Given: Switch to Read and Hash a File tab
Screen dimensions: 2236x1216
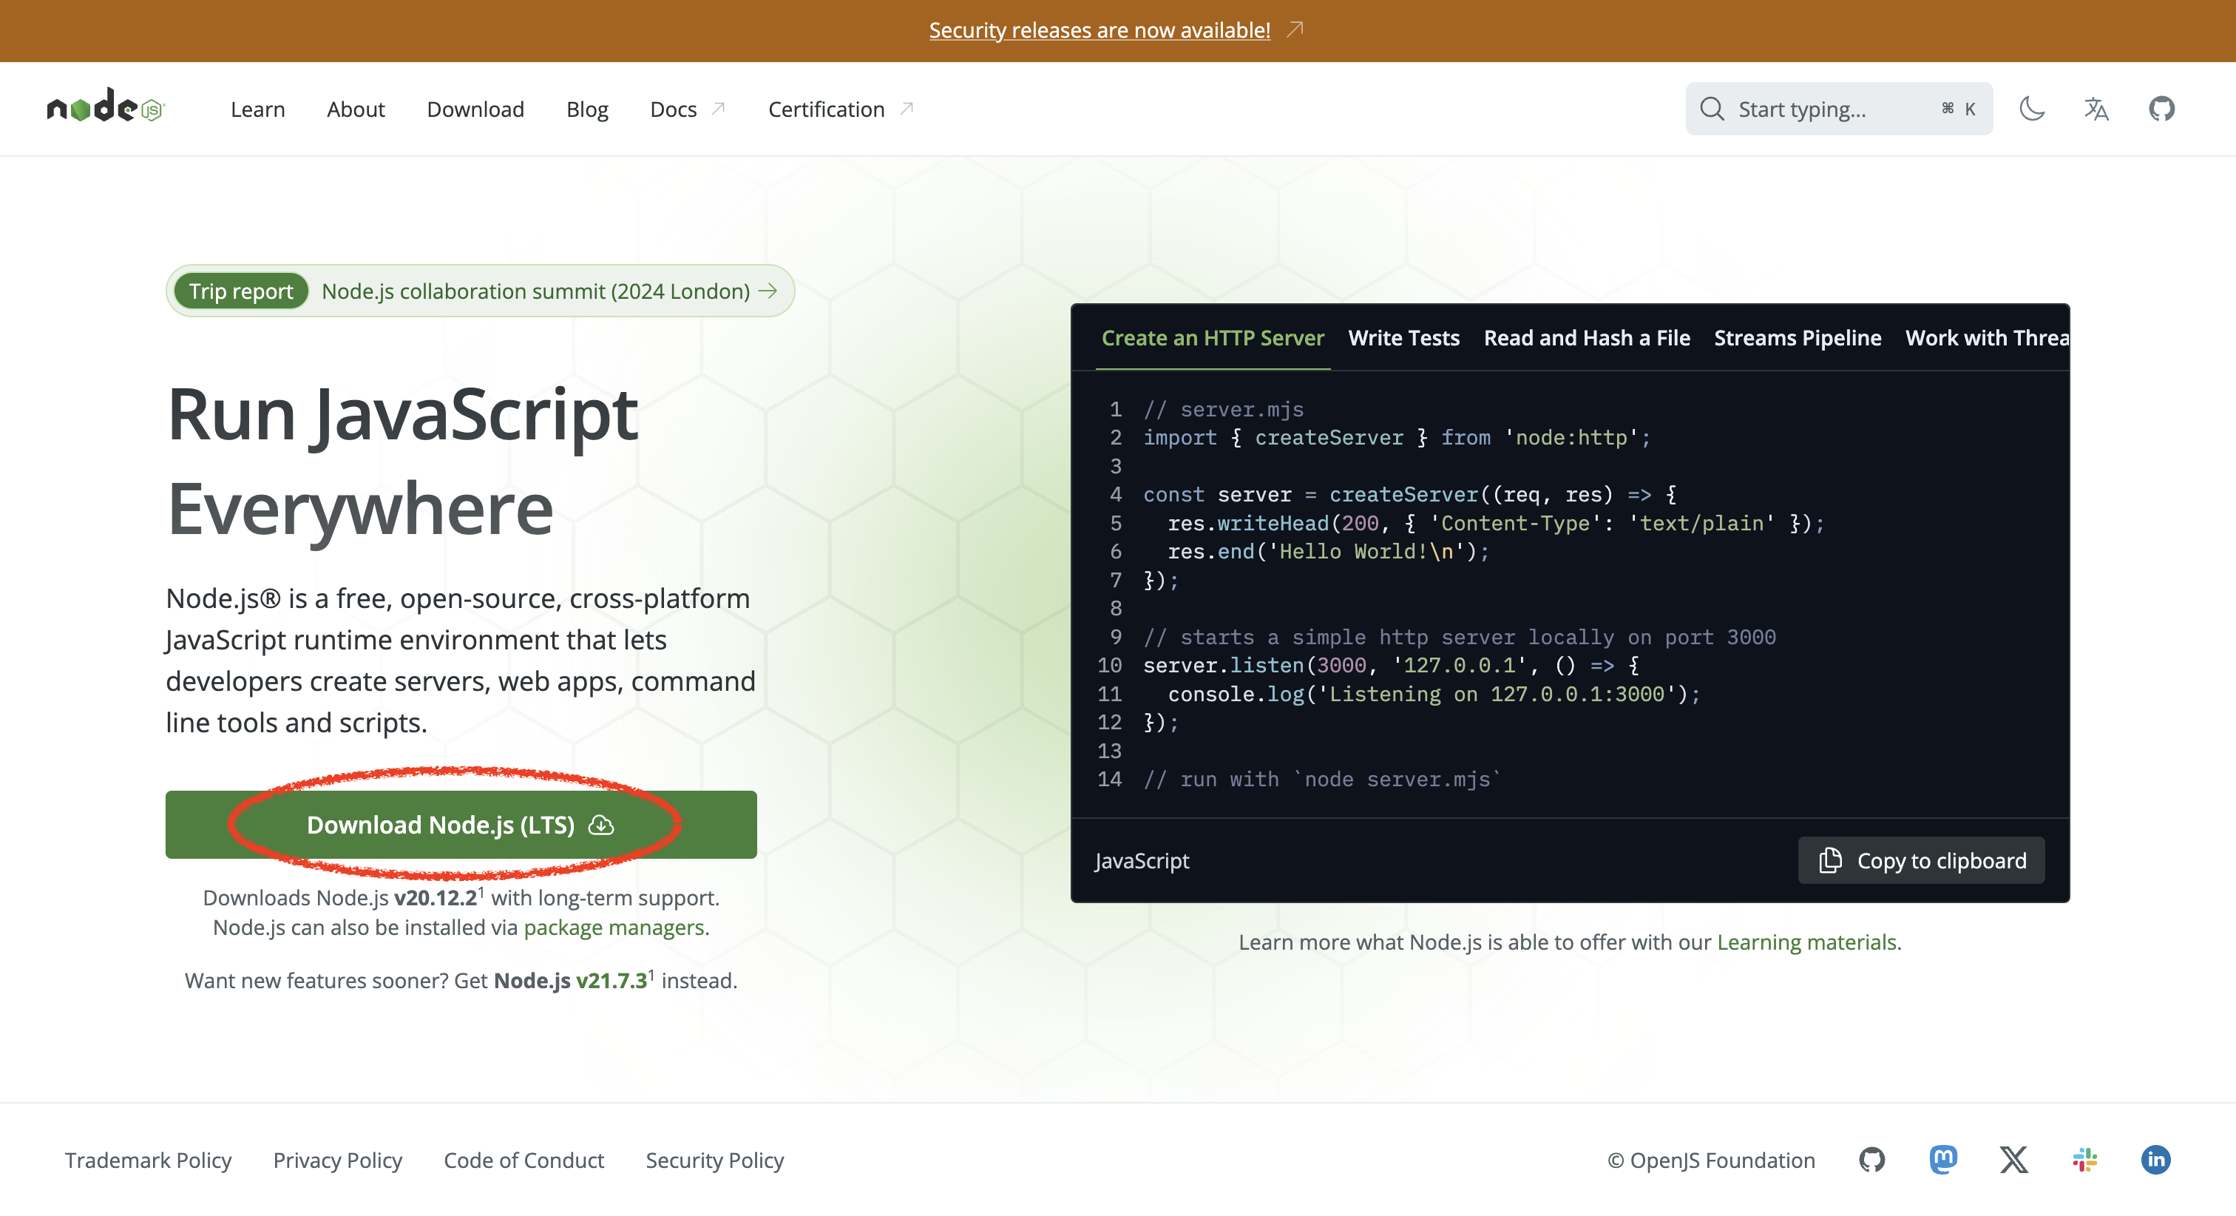Looking at the screenshot, I should click(1587, 338).
